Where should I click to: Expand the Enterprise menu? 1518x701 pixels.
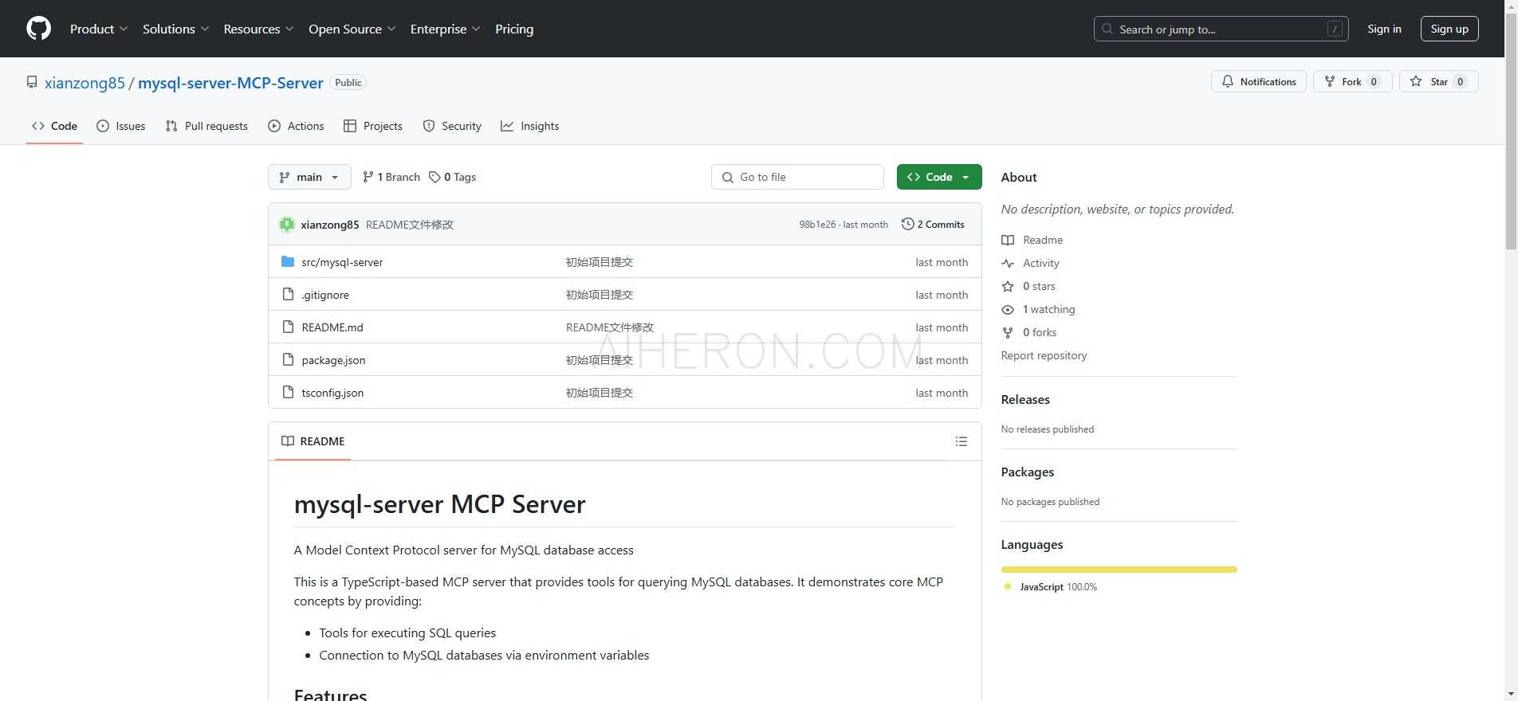(445, 29)
